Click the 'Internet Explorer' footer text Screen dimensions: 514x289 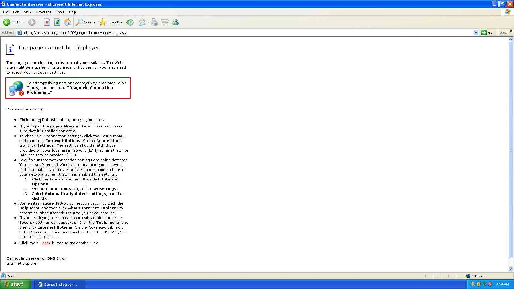coord(22,263)
